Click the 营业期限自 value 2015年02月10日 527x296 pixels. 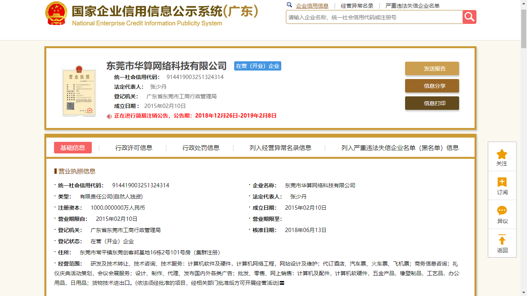[x=117, y=219]
